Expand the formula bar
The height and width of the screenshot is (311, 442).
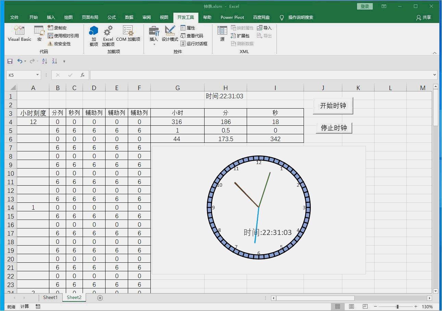[435, 75]
